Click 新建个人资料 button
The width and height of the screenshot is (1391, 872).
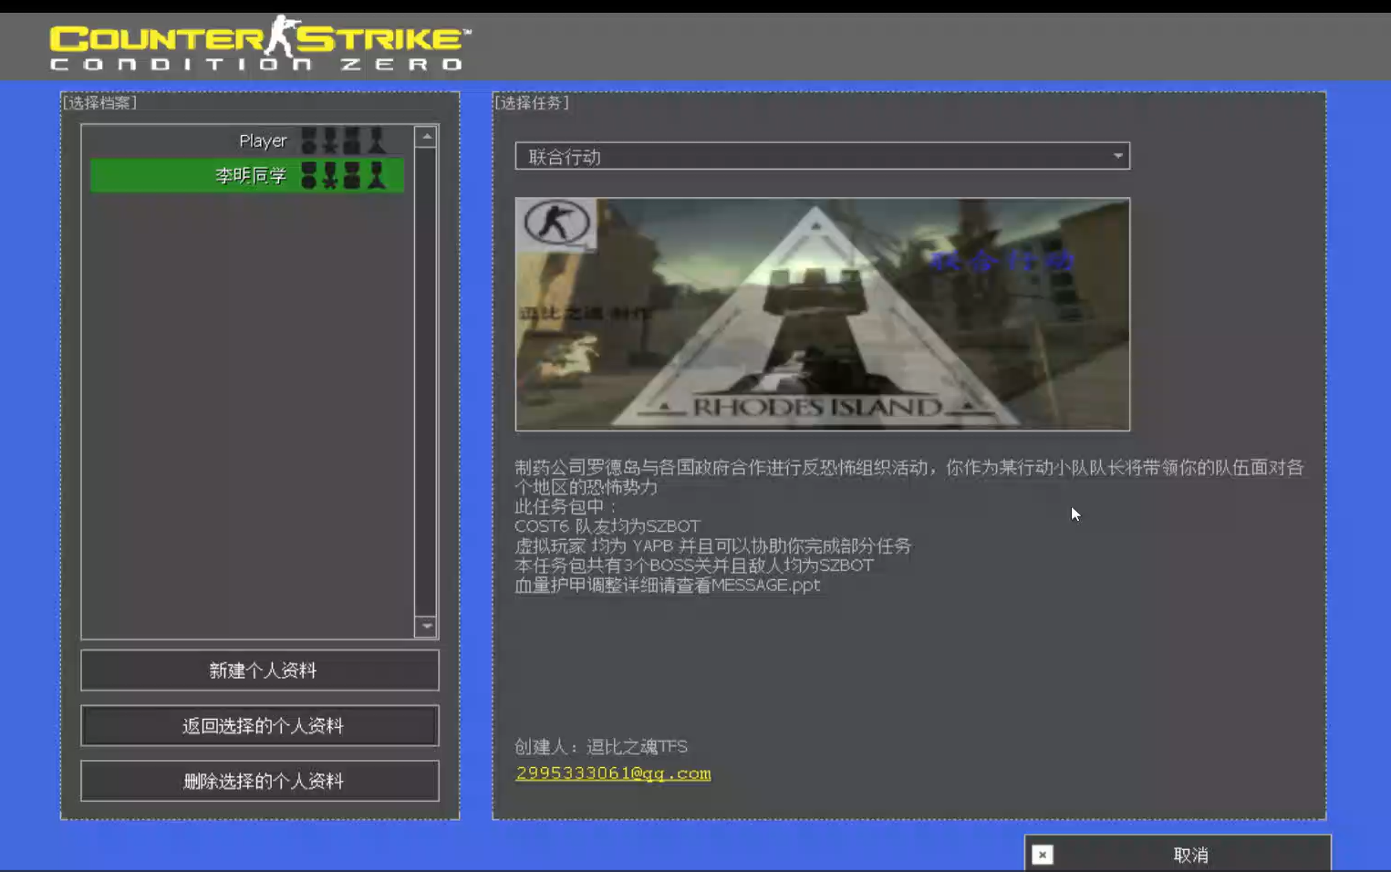tap(260, 670)
